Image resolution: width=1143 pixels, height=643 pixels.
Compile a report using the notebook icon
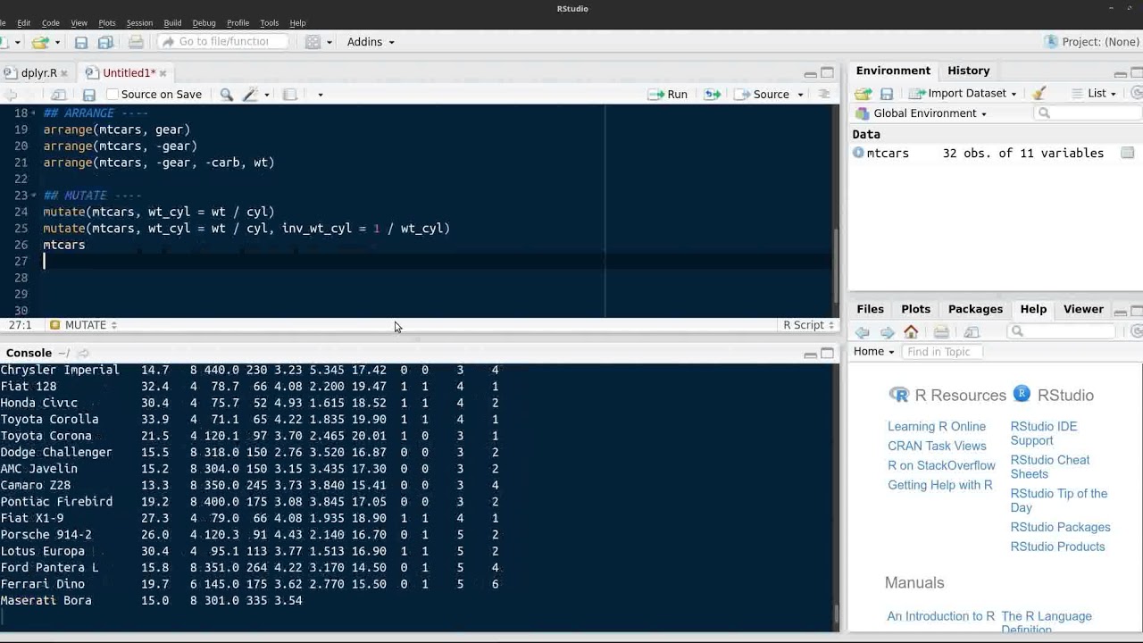tap(290, 95)
